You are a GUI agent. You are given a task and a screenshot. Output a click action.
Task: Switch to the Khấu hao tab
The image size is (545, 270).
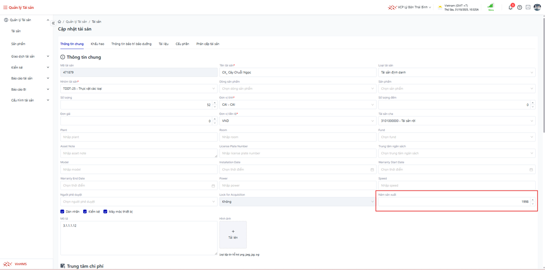click(97, 44)
